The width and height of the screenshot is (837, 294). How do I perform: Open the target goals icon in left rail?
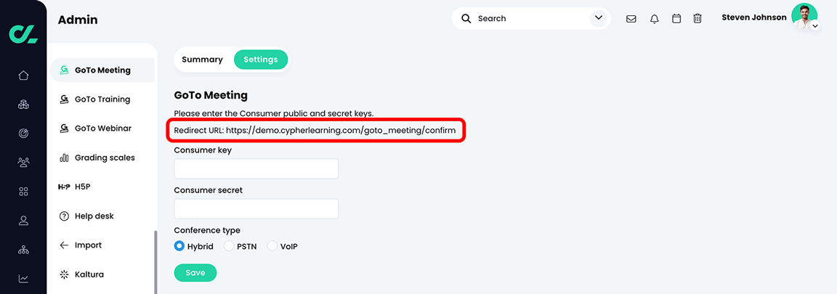23,134
